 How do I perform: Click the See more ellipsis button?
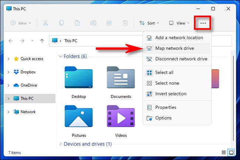tap(203, 23)
